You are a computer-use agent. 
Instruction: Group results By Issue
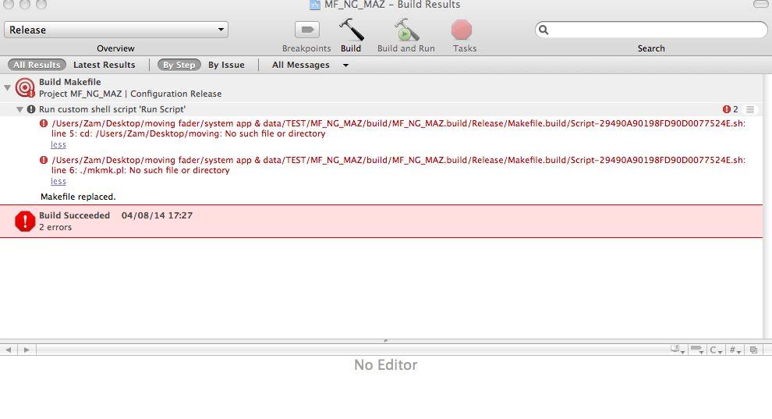(225, 65)
